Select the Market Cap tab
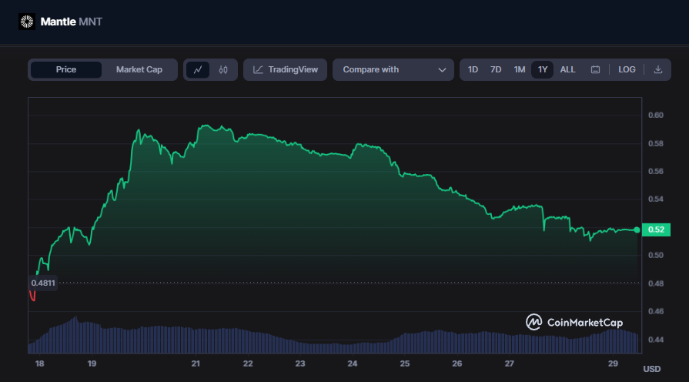Image resolution: width=689 pixels, height=382 pixels. click(x=139, y=69)
